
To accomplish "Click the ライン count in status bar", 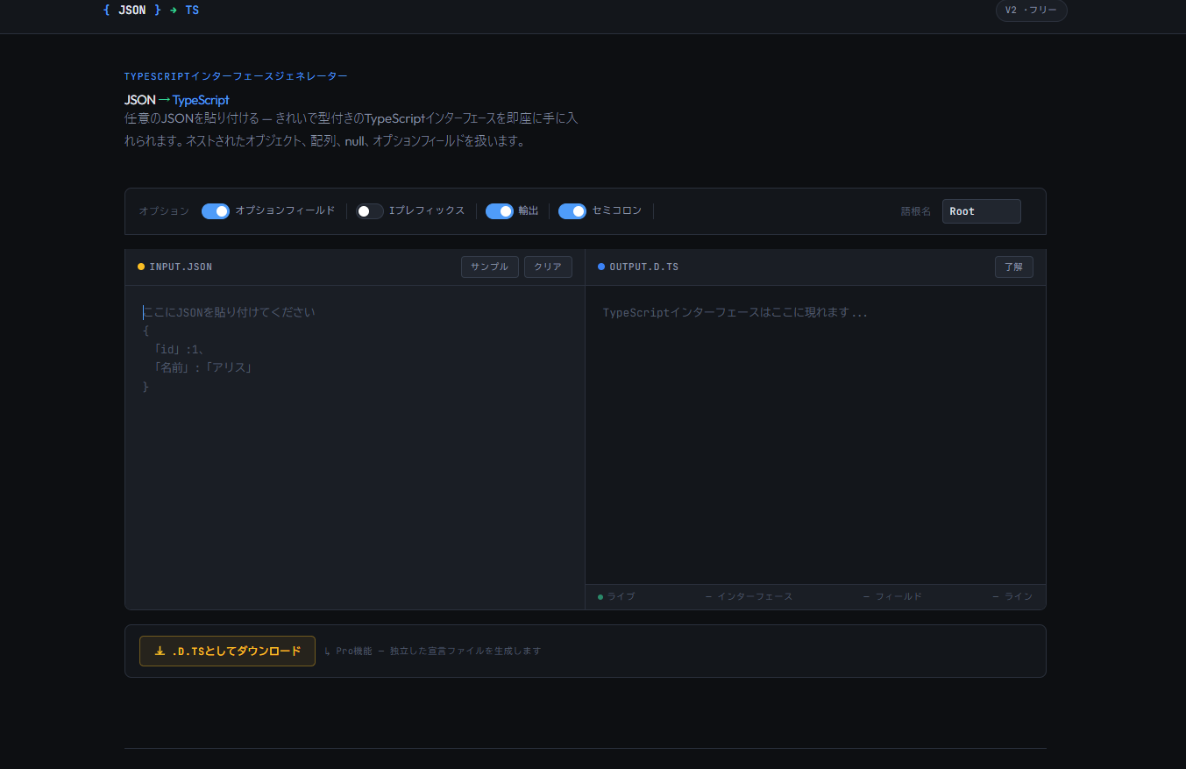I will [1012, 597].
